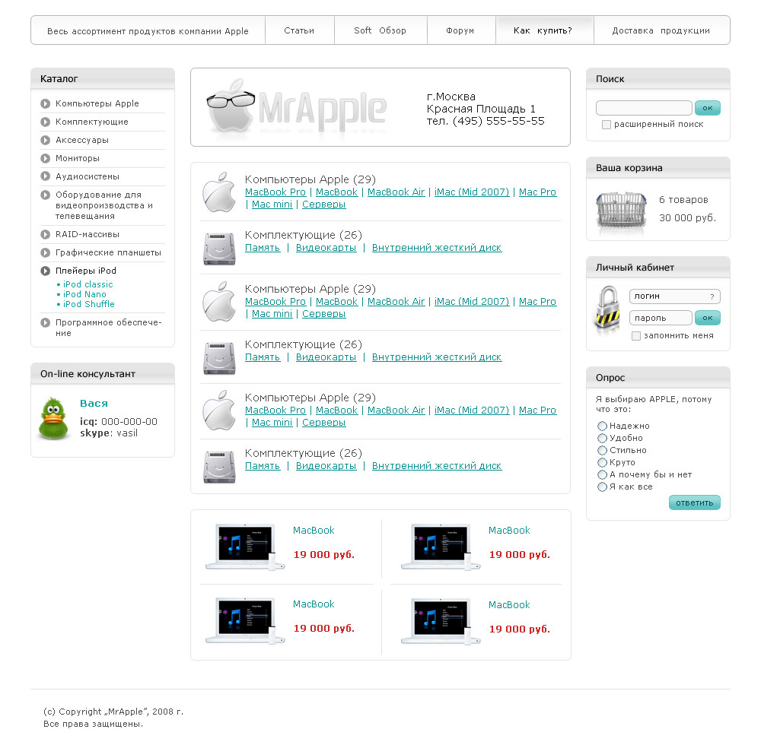Click arrow bullet next to RAID-массивы

(x=45, y=235)
